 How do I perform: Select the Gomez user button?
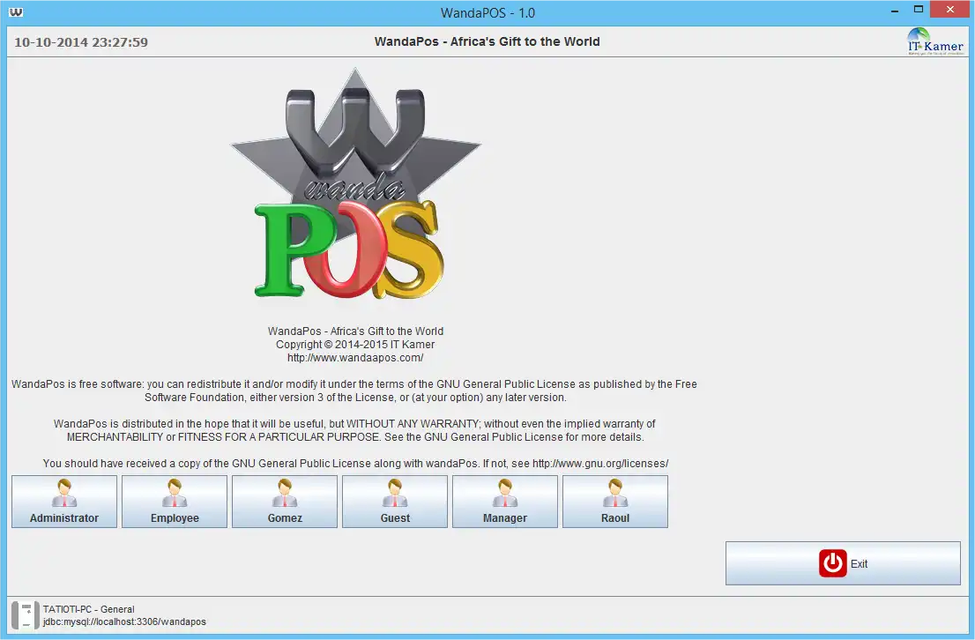tap(285, 502)
